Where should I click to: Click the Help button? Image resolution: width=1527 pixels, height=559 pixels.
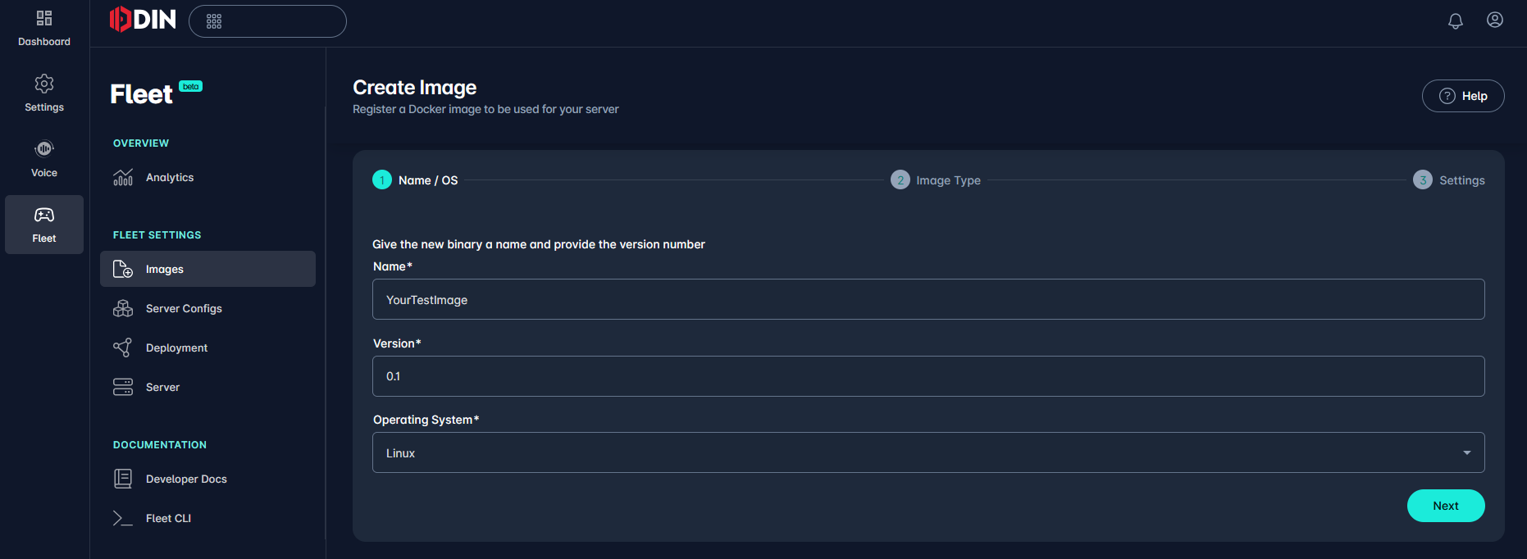pyautogui.click(x=1463, y=96)
